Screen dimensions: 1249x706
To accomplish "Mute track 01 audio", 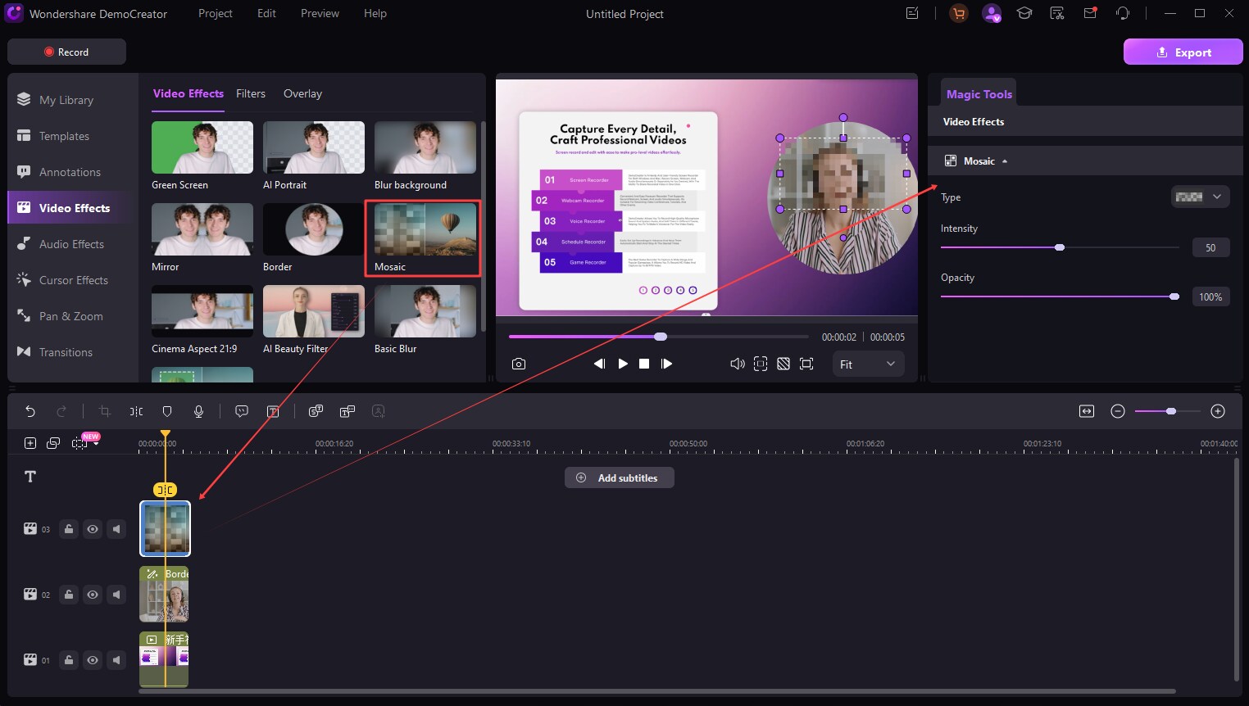I will 116,660.
